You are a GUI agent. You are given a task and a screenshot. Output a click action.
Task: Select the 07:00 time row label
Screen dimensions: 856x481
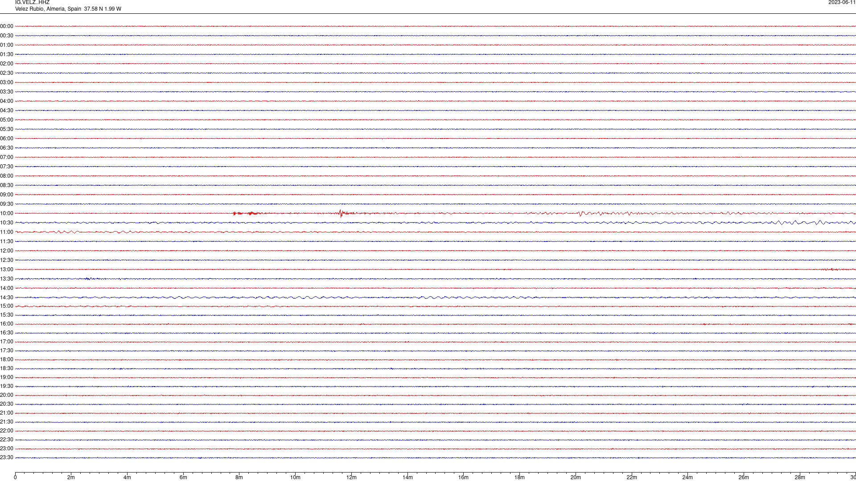point(7,157)
